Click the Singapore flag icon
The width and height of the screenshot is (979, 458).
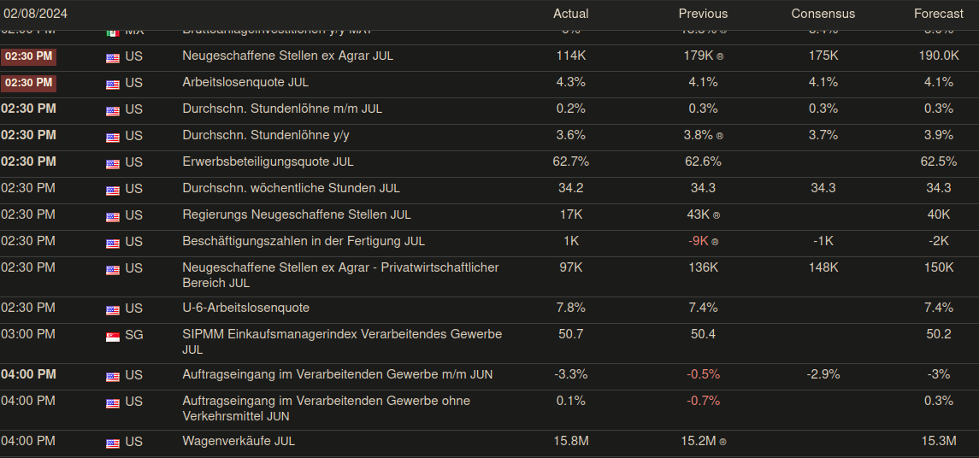112,335
